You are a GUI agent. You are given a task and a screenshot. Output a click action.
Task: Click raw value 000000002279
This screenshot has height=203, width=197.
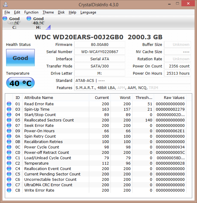point(170,109)
